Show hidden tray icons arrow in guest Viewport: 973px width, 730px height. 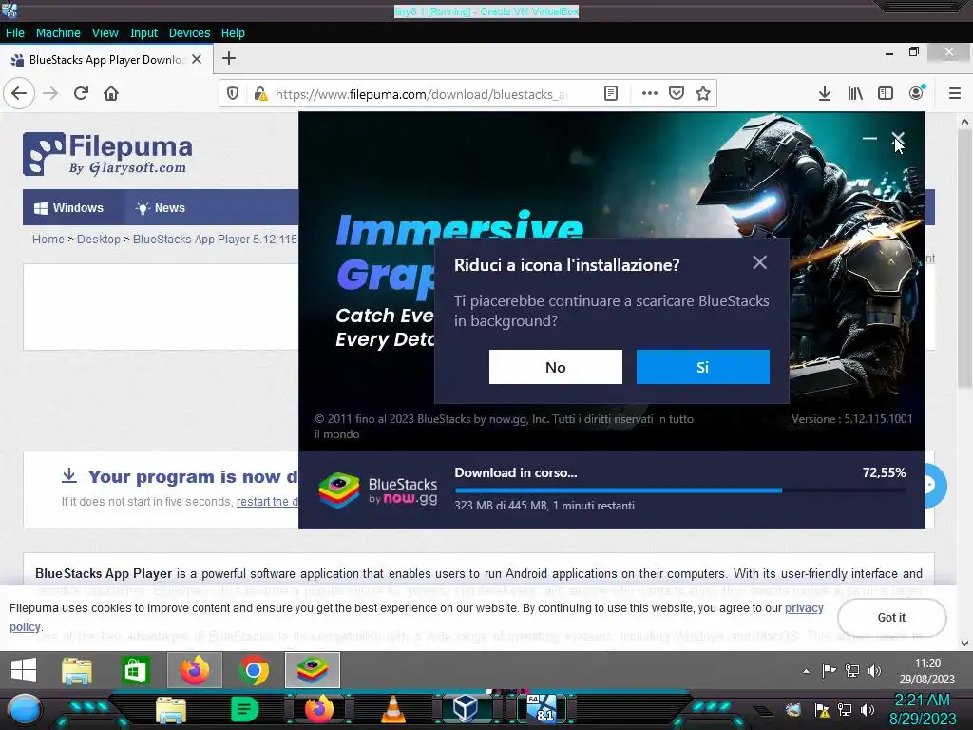point(806,671)
